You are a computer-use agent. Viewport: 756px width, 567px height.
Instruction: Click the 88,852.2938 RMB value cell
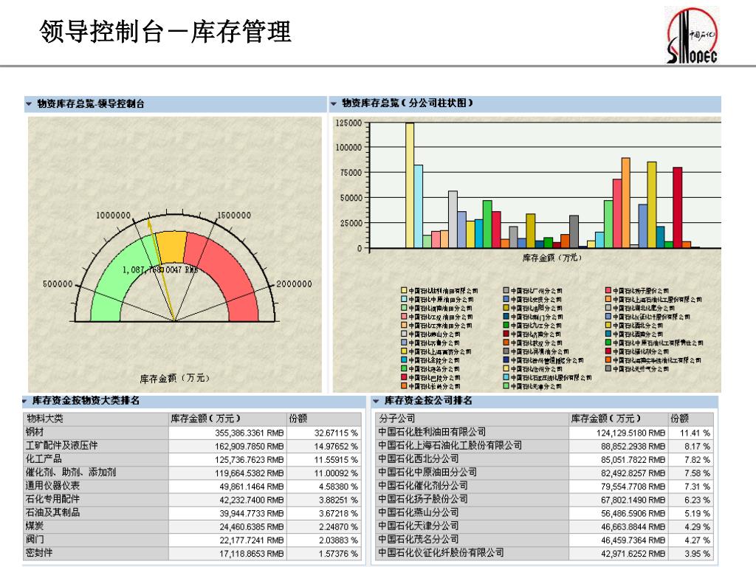click(619, 447)
